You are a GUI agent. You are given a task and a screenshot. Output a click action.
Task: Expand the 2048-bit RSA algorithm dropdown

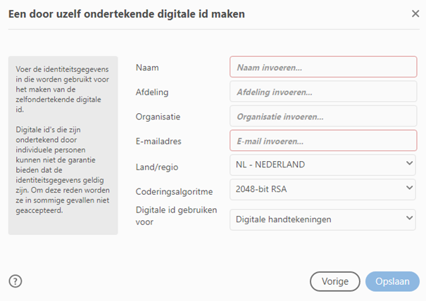(x=322, y=189)
